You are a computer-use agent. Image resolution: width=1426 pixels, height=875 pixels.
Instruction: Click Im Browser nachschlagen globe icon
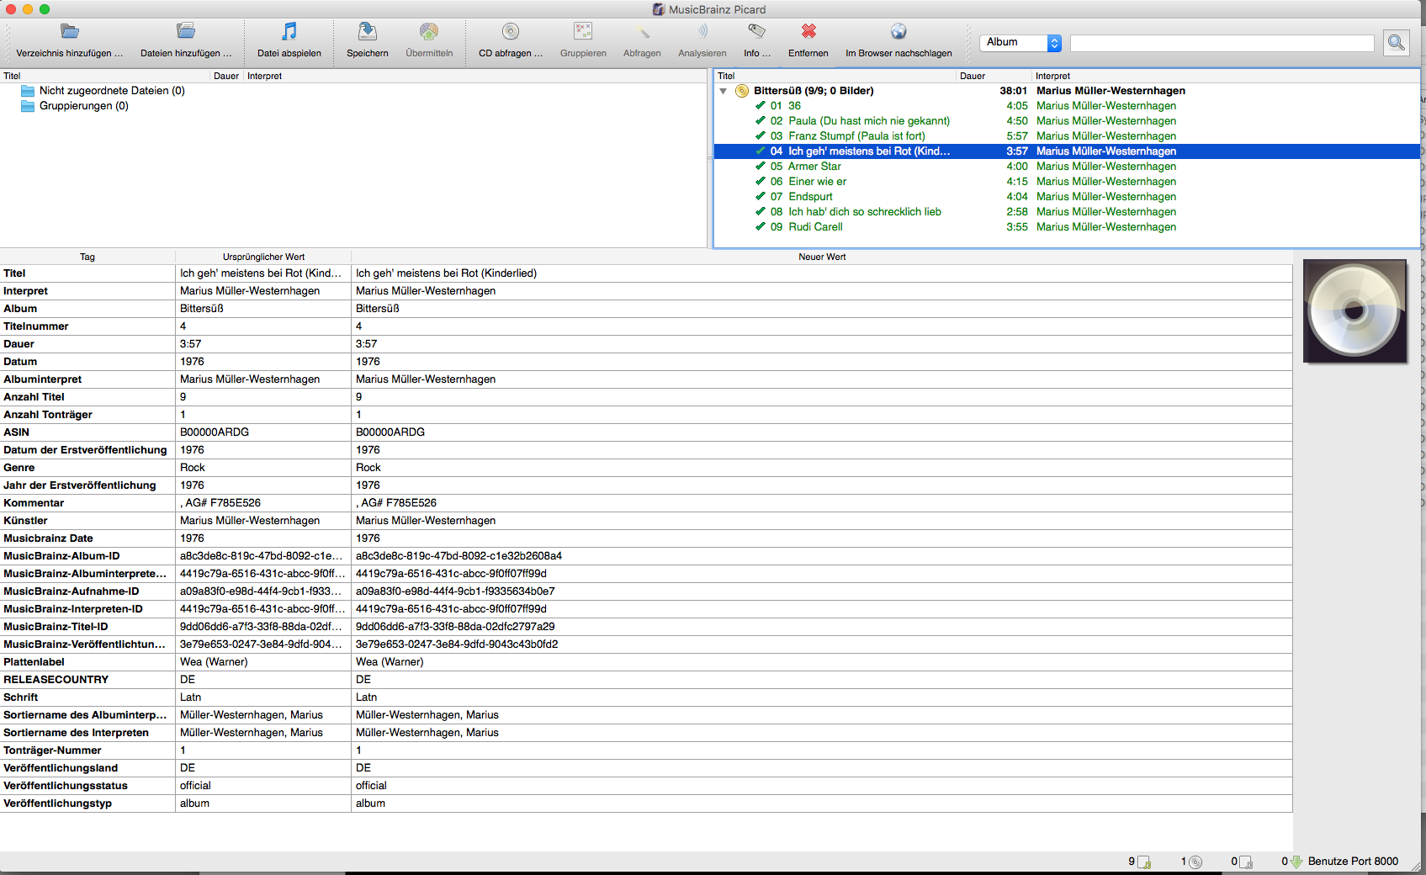(x=899, y=31)
